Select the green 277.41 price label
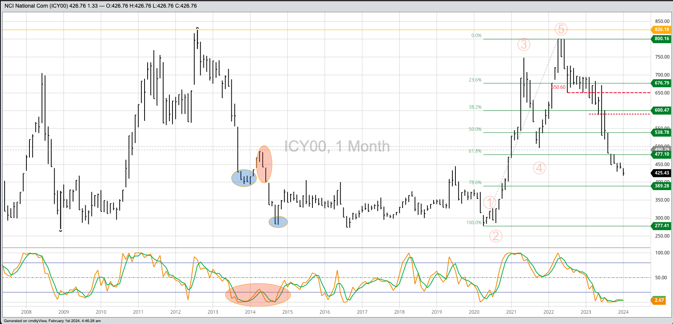 (662, 226)
